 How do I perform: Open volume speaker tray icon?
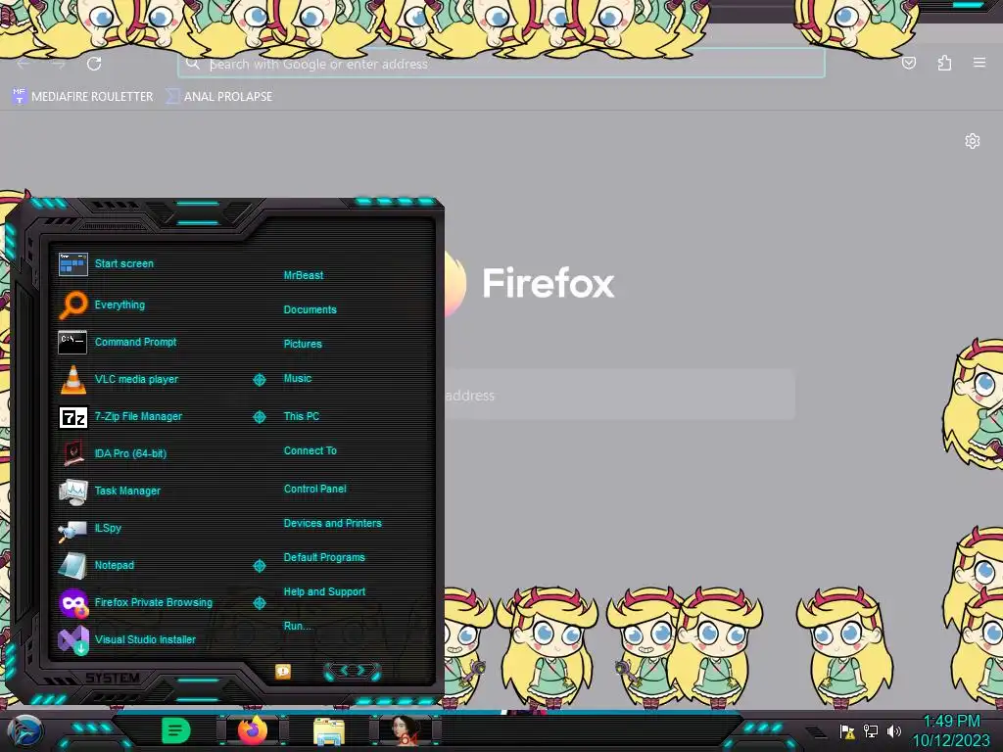tap(893, 730)
